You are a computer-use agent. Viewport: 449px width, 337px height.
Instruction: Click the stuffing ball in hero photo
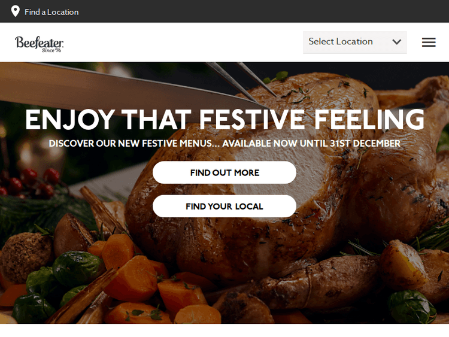(x=26, y=255)
